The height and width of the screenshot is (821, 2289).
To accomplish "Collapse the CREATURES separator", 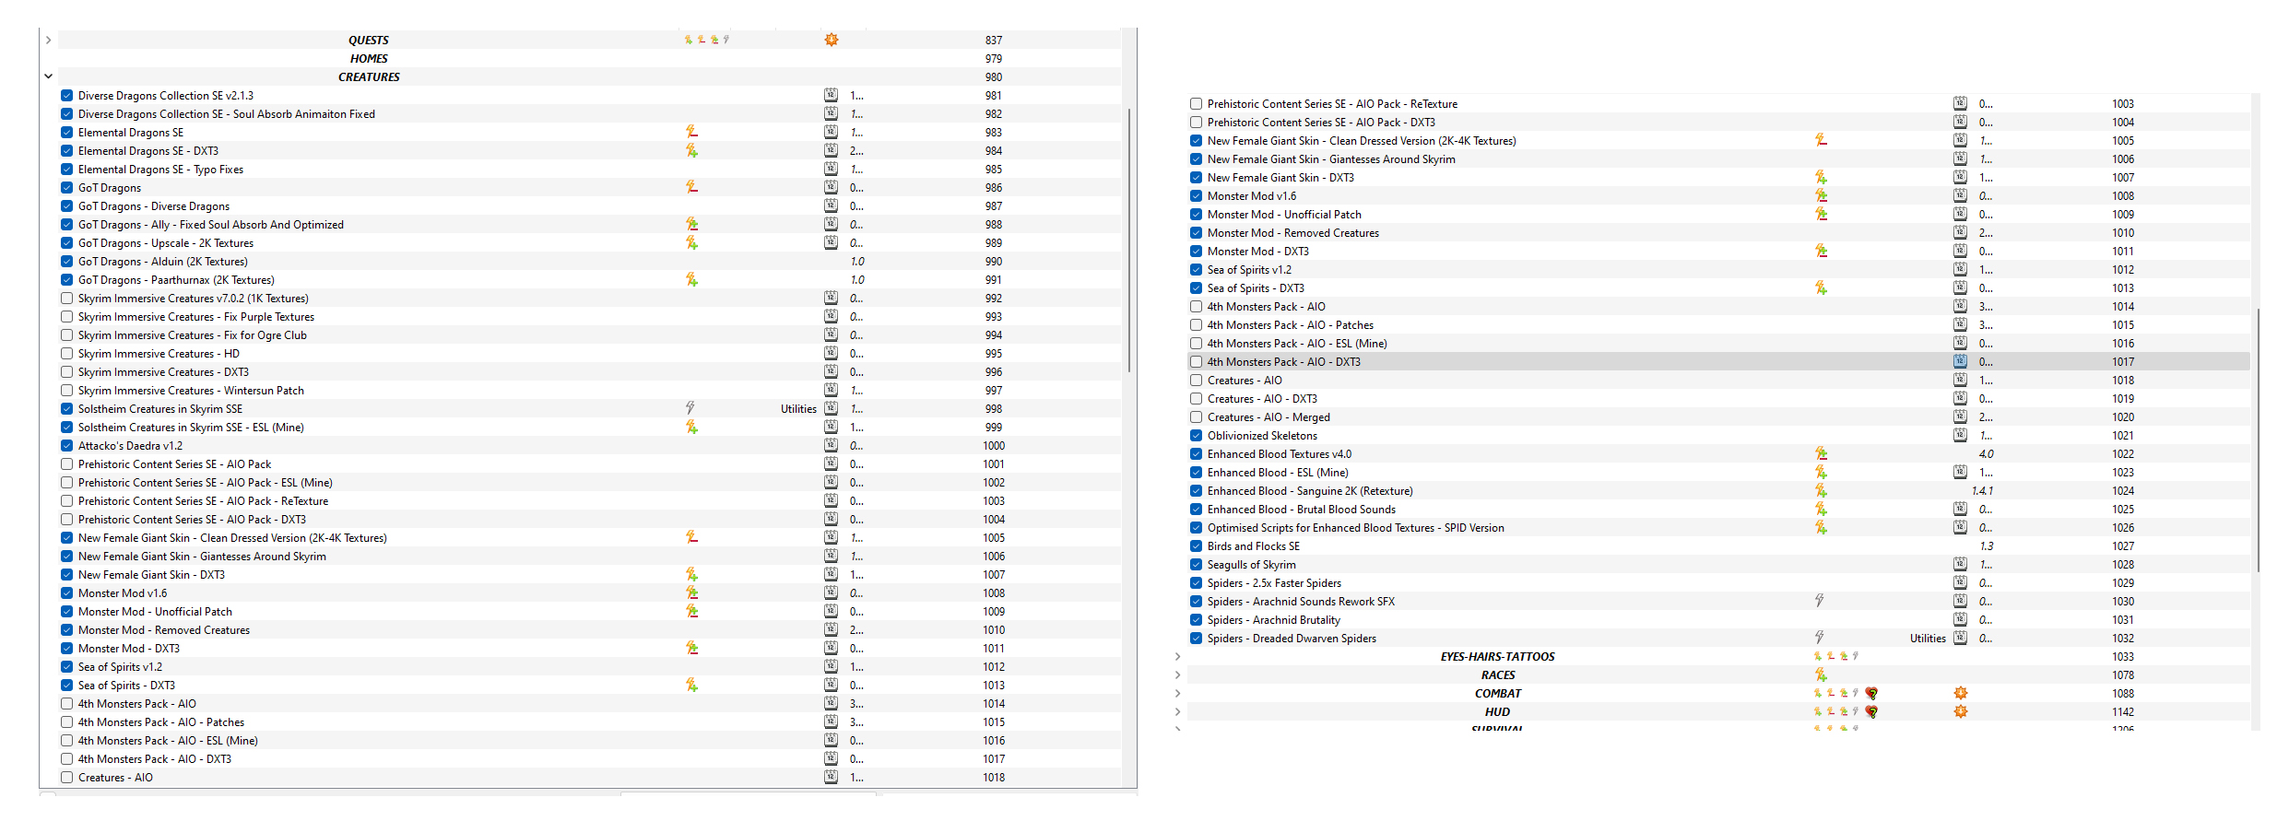I will [x=48, y=76].
